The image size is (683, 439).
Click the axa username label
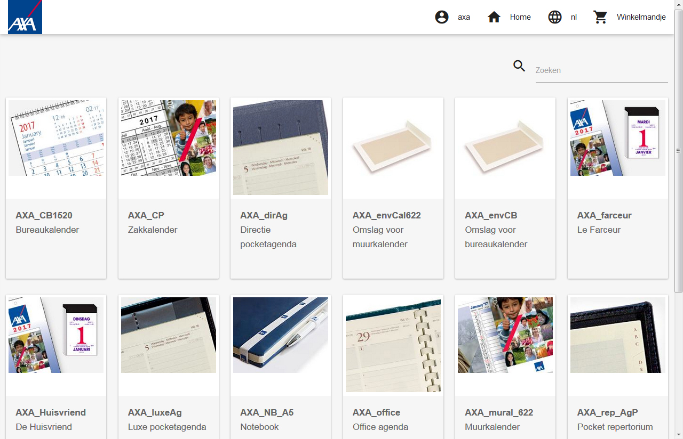(x=464, y=17)
